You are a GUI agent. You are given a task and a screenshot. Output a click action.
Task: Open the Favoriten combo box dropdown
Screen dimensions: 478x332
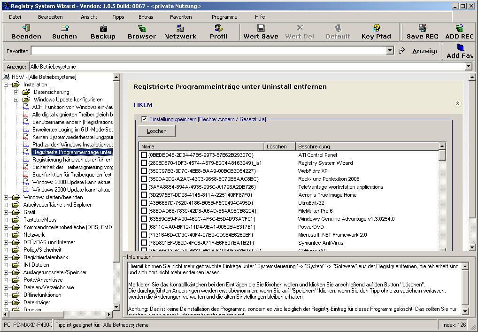tap(390, 51)
